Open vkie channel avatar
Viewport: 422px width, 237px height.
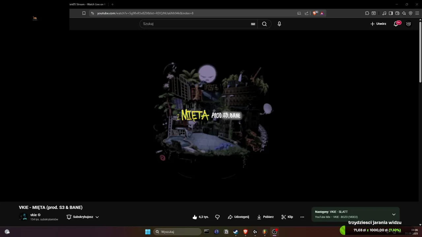click(x=23, y=217)
